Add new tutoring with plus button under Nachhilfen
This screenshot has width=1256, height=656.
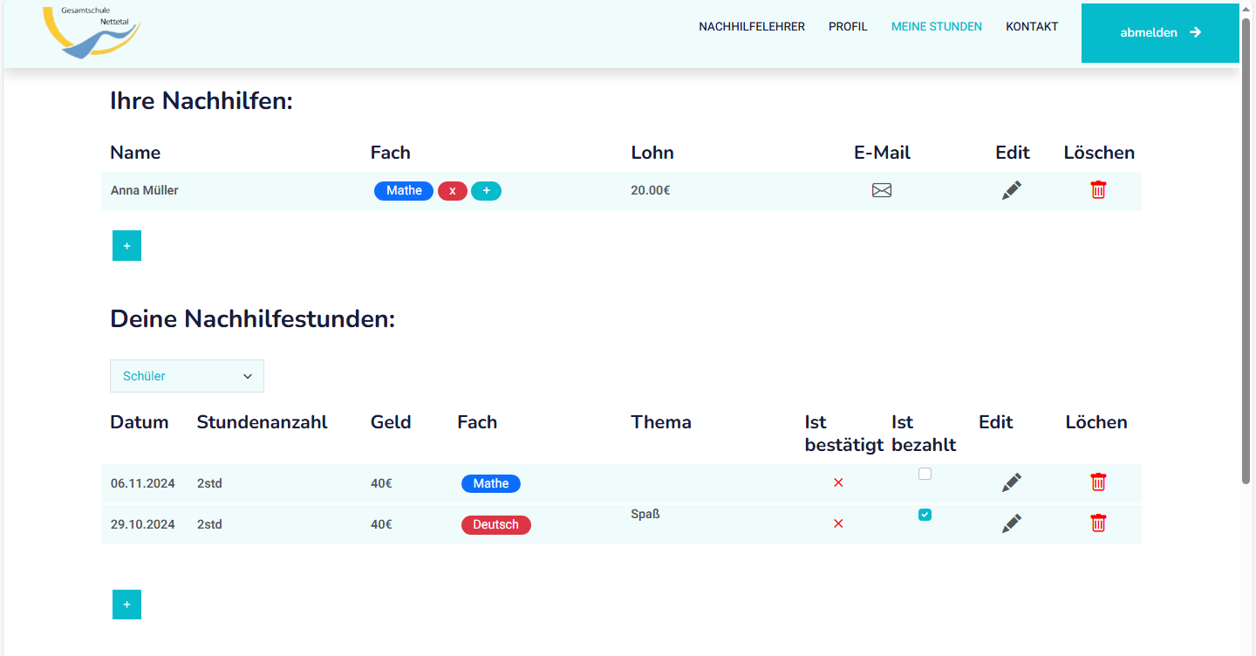126,246
